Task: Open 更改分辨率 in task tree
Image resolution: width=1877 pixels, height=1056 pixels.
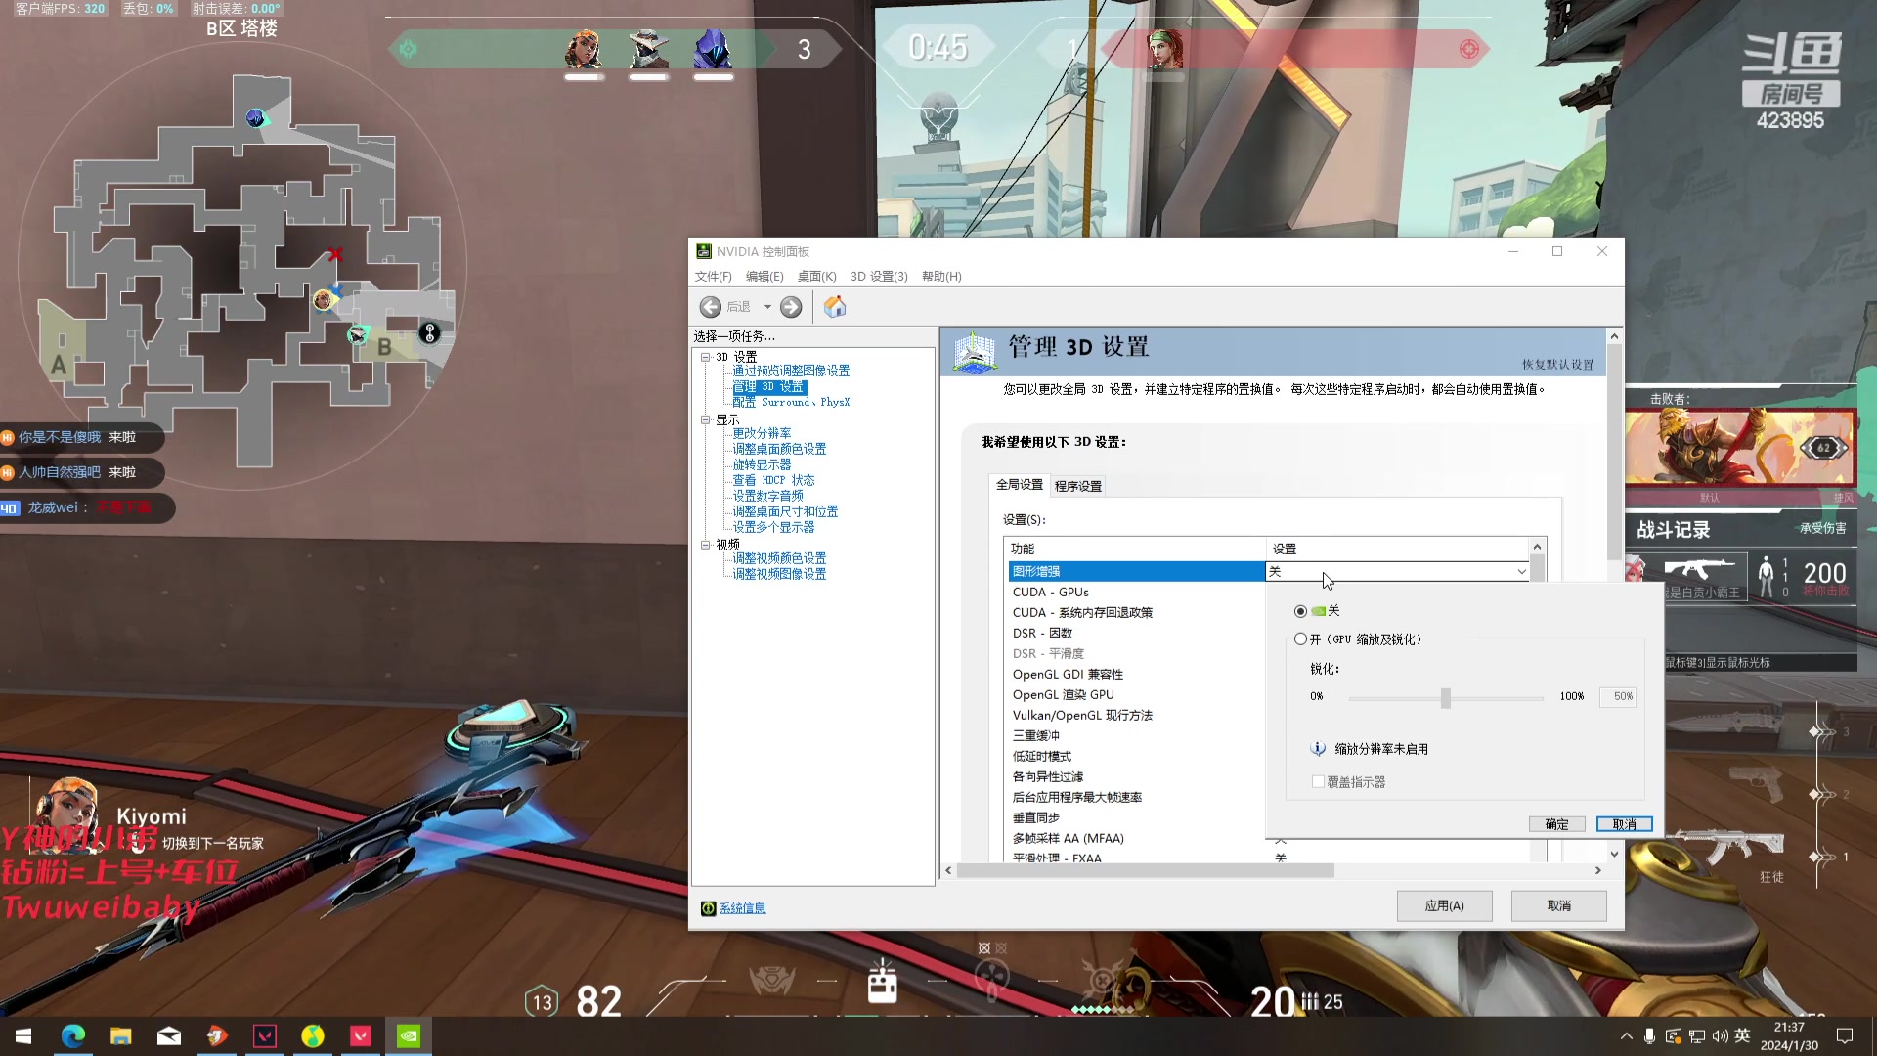Action: coord(762,434)
